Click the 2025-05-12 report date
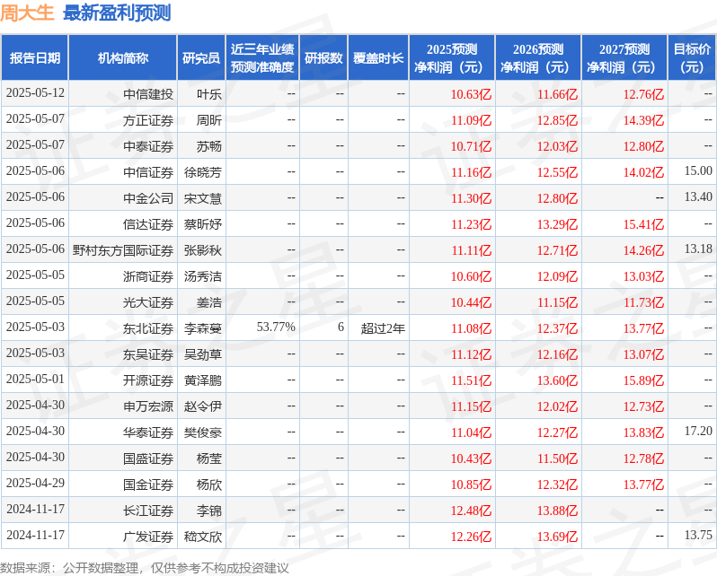Screen dimensions: 717x576 (35, 92)
